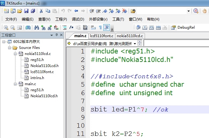Click the DebugRel build target field
Viewport: 209px width, 138px height.
(x=193, y=27)
